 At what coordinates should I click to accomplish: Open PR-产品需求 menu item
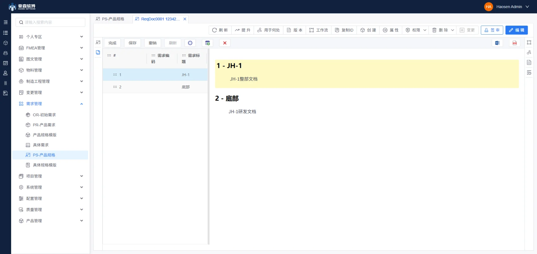pos(50,125)
